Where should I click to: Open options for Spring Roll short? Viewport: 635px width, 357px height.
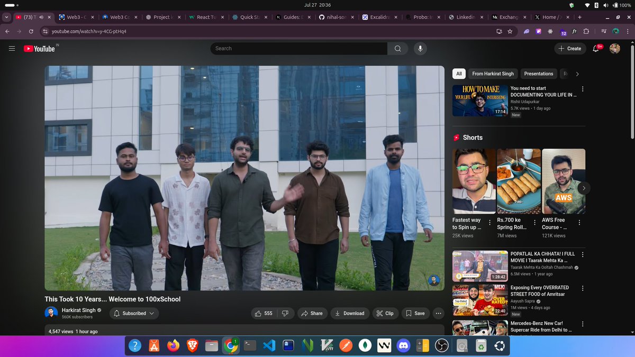coord(534,222)
